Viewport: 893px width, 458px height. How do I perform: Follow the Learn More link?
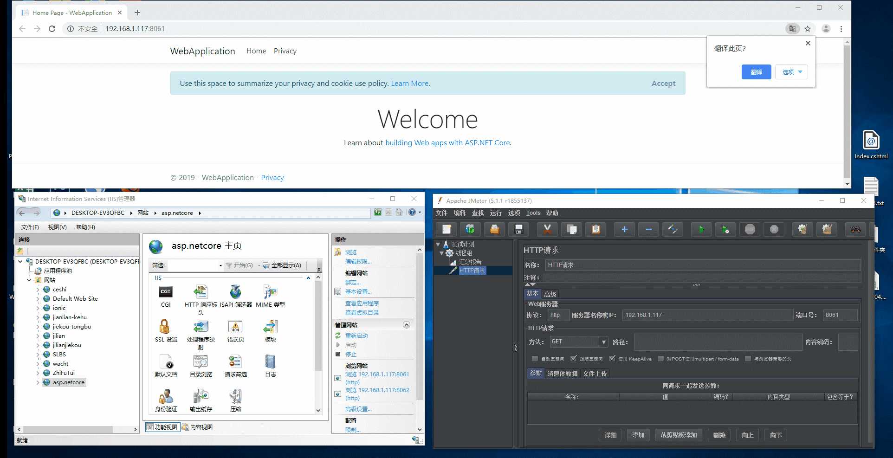[x=410, y=84]
